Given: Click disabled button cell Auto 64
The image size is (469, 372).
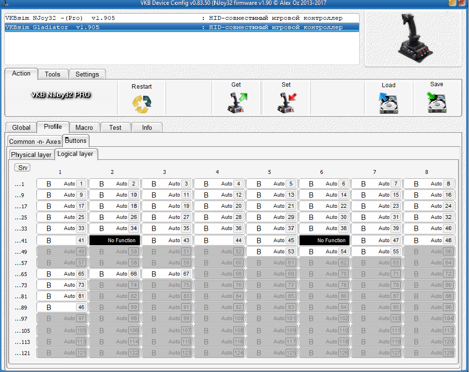Looking at the screenshot, I should [x=429, y=263].
